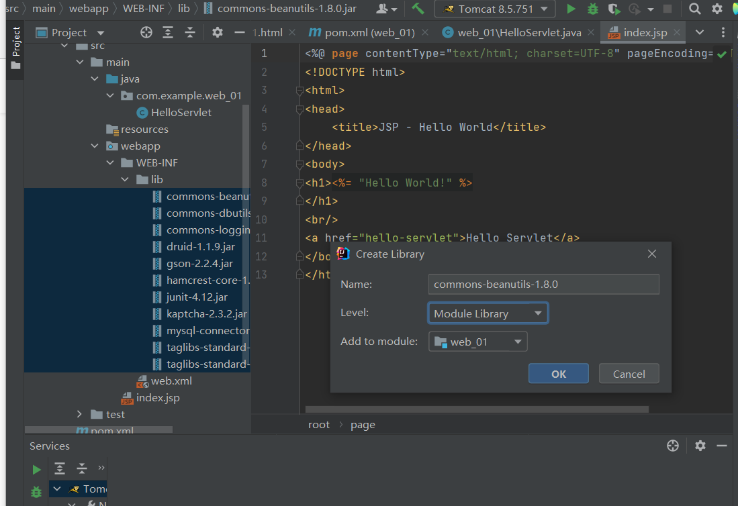This screenshot has width=738, height=506.
Task: Select HelloServlet class in tree
Action: coord(173,112)
